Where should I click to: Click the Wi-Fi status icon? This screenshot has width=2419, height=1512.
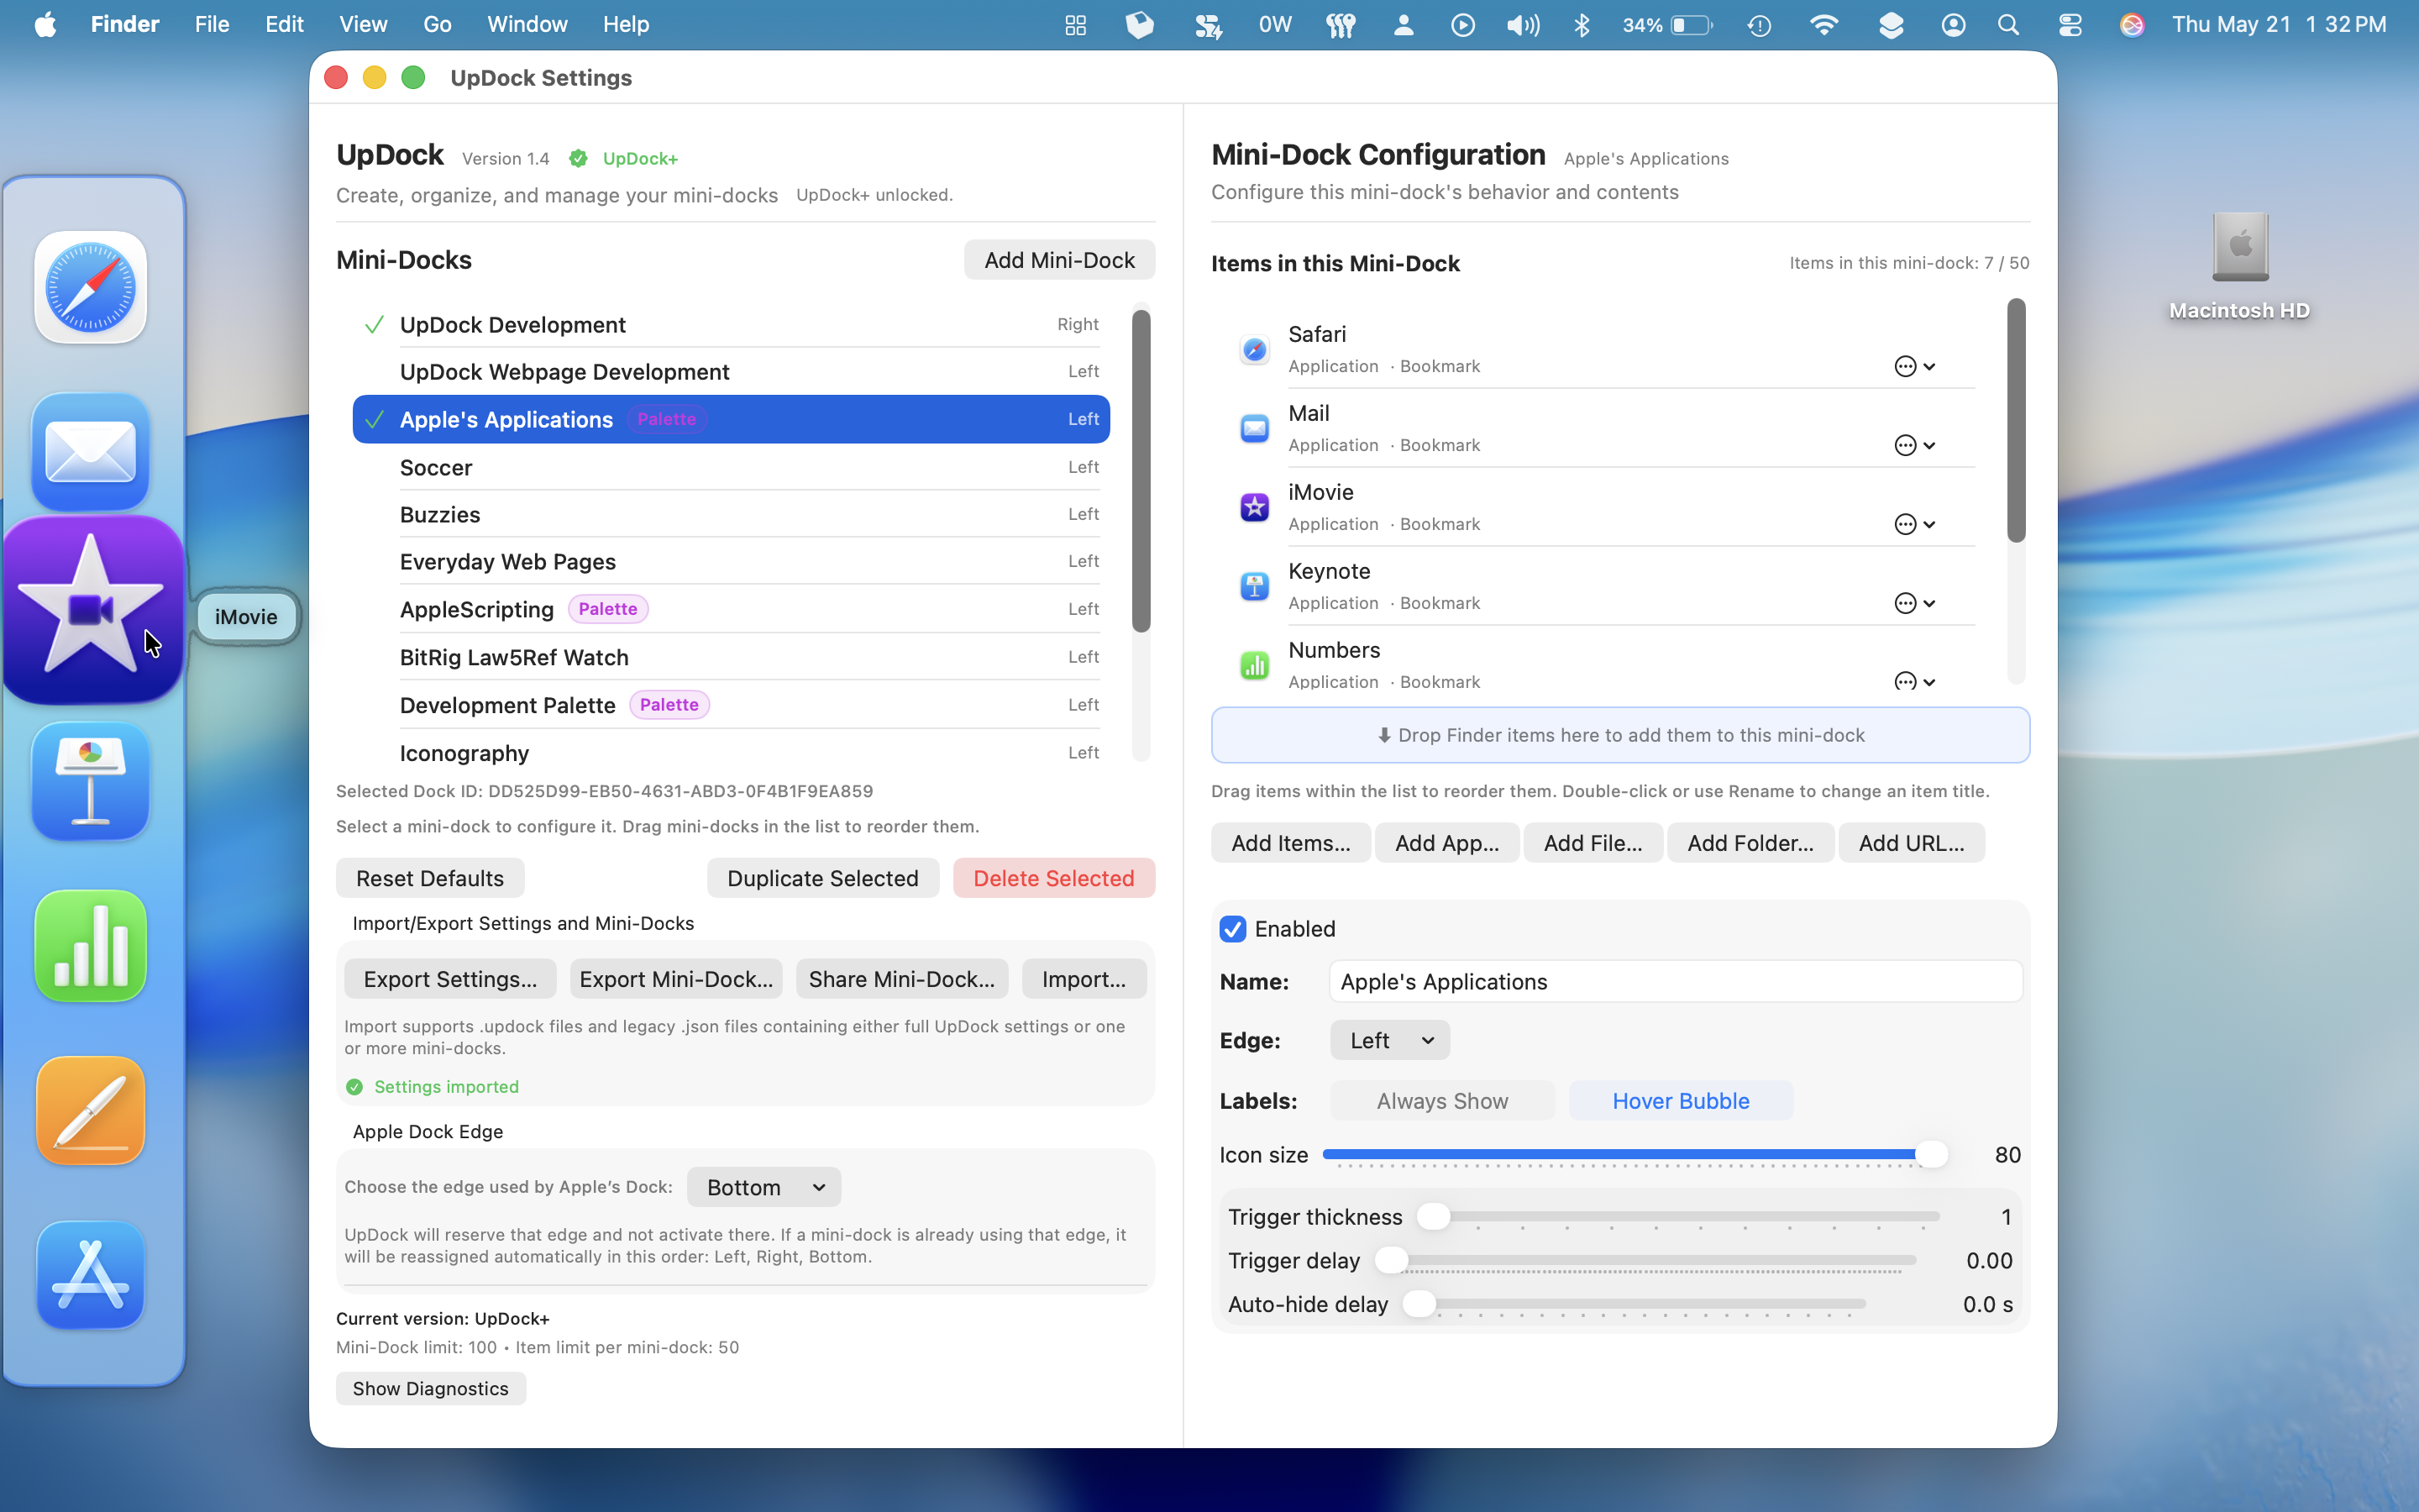[1824, 24]
